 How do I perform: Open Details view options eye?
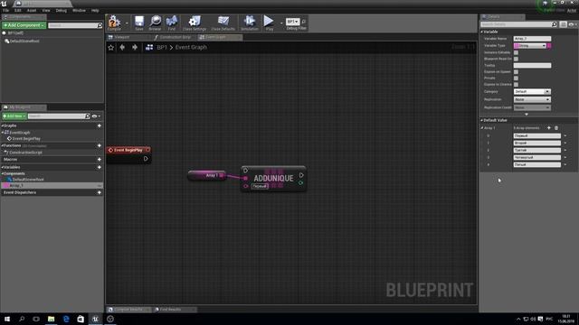click(x=572, y=24)
